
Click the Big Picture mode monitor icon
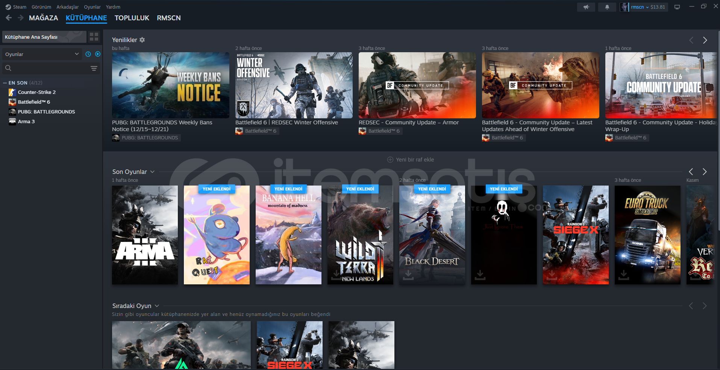tap(677, 7)
